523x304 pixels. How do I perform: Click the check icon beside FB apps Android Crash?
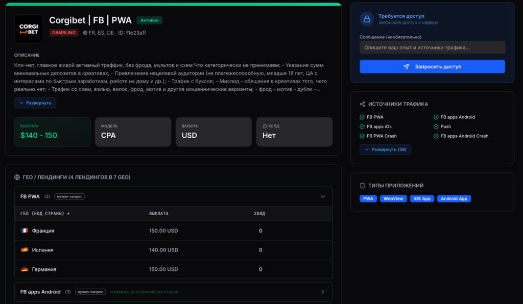coord(436,136)
